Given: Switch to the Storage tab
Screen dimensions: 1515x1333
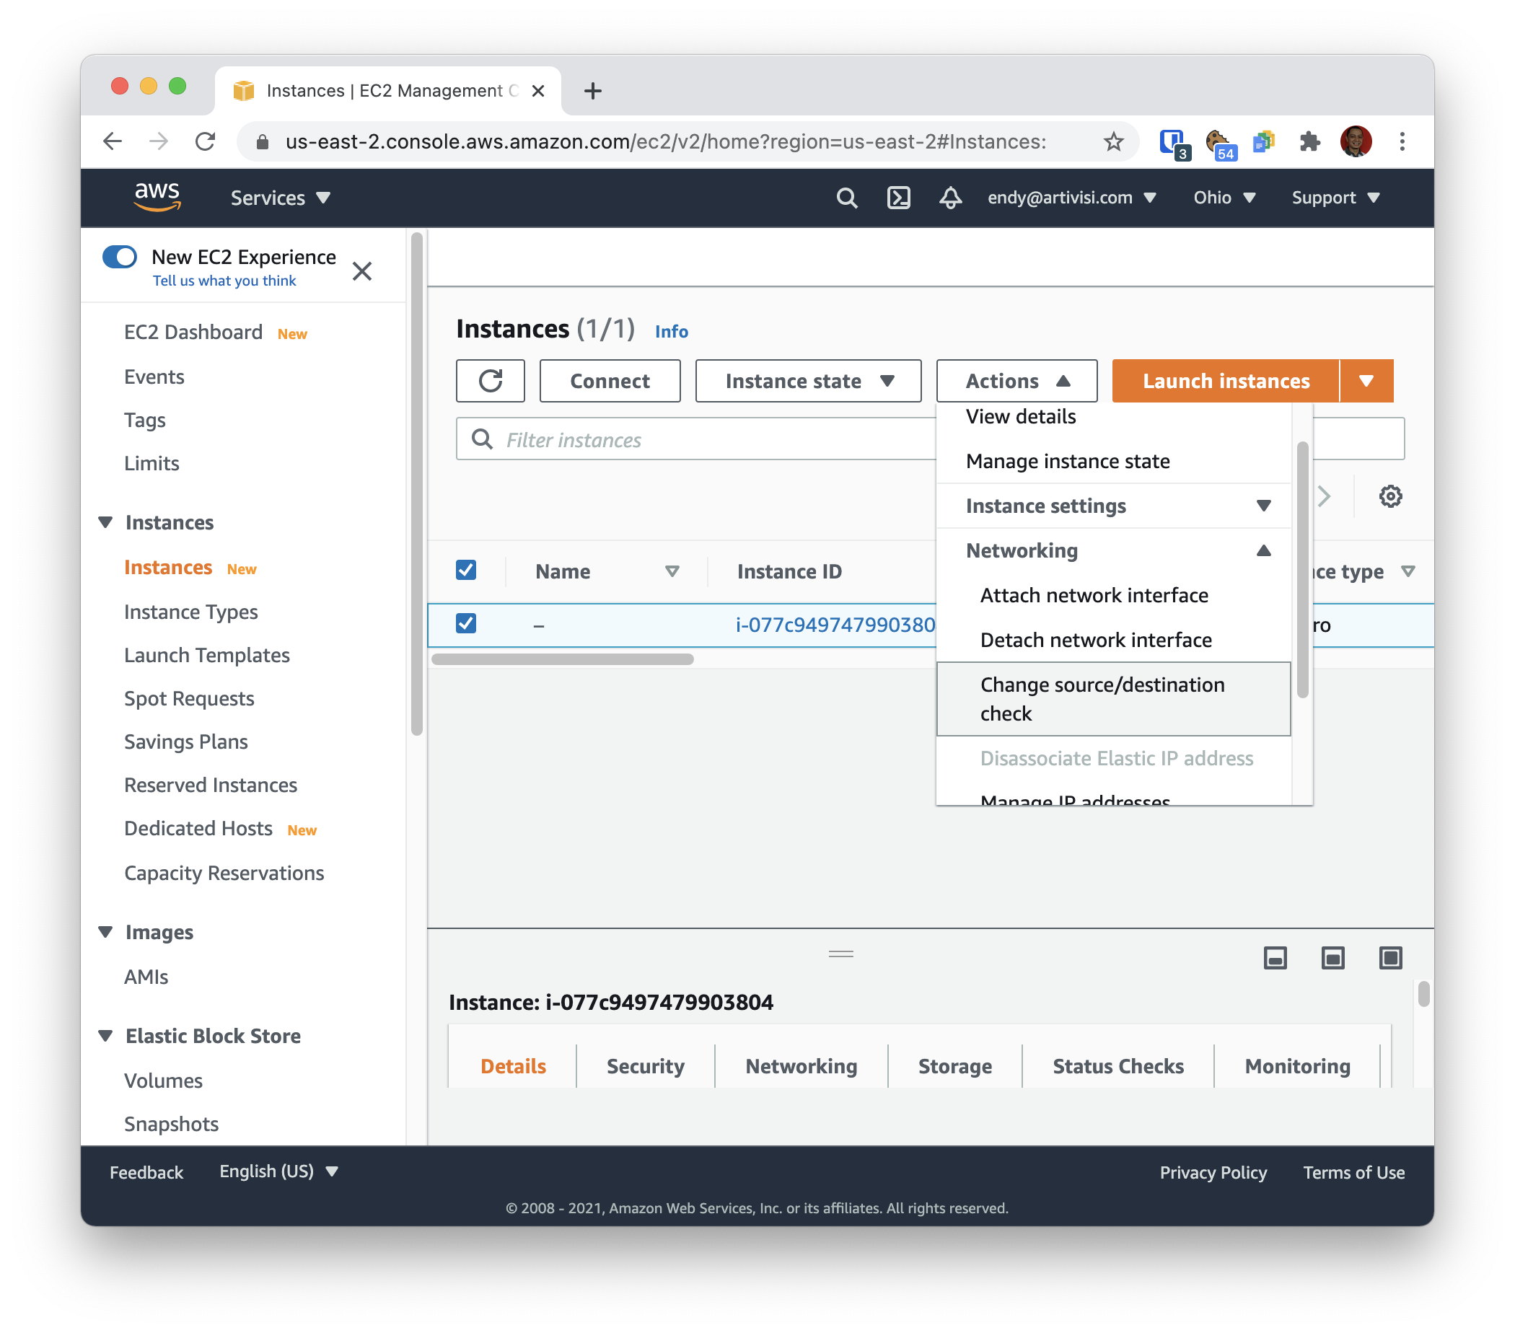Looking at the screenshot, I should [x=954, y=1065].
